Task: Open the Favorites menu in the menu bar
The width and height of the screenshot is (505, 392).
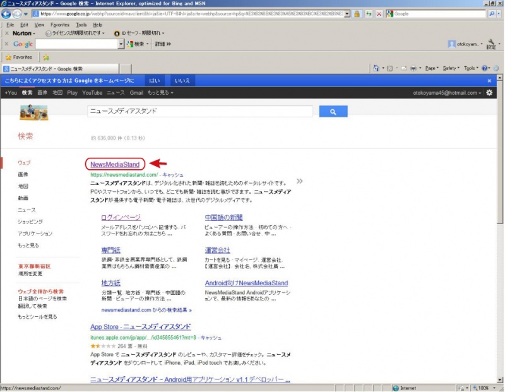Action: click(60, 25)
